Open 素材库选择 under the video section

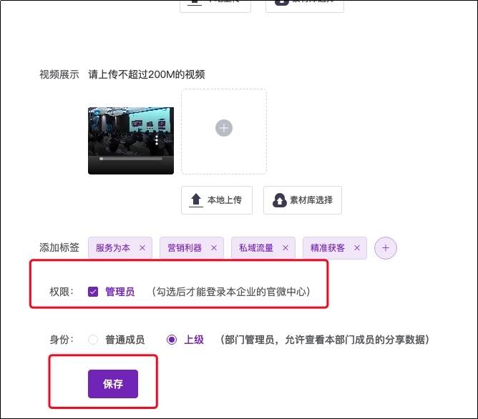[311, 200]
